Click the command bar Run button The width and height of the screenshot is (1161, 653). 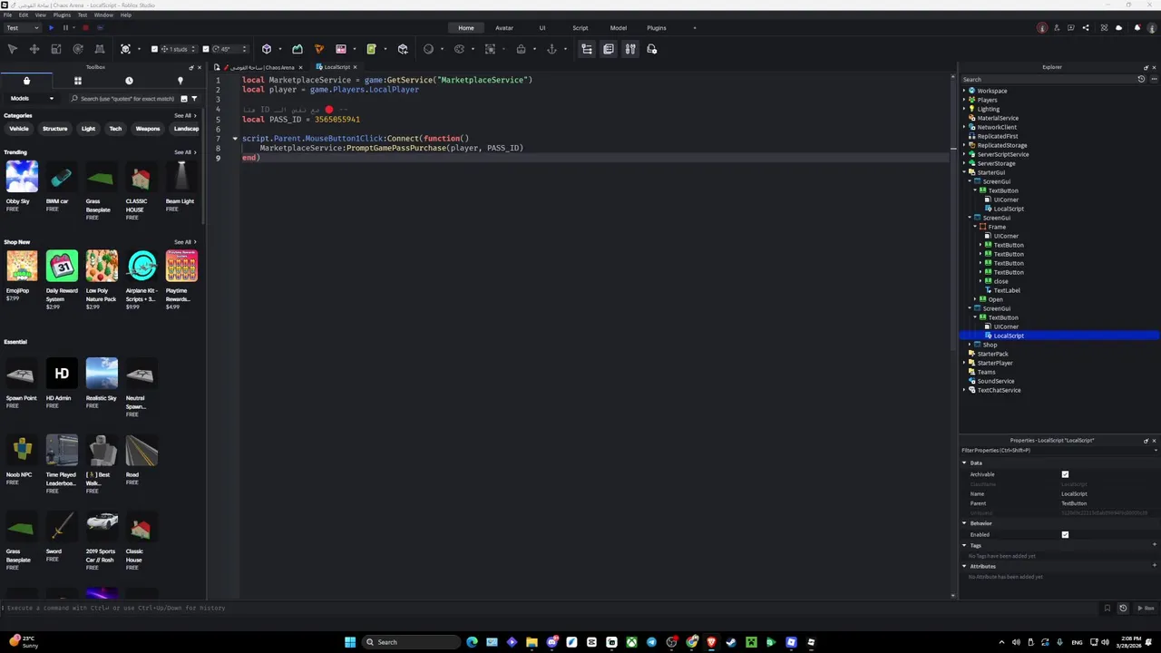[x=1147, y=608]
